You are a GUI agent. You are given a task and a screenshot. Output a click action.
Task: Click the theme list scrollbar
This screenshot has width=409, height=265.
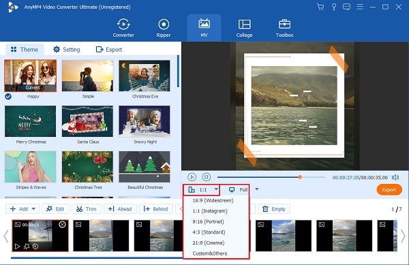click(178, 71)
